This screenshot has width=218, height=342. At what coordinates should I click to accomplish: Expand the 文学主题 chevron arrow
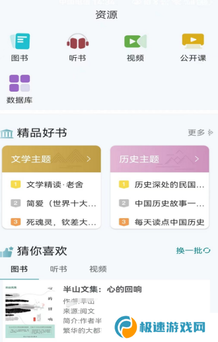click(89, 159)
